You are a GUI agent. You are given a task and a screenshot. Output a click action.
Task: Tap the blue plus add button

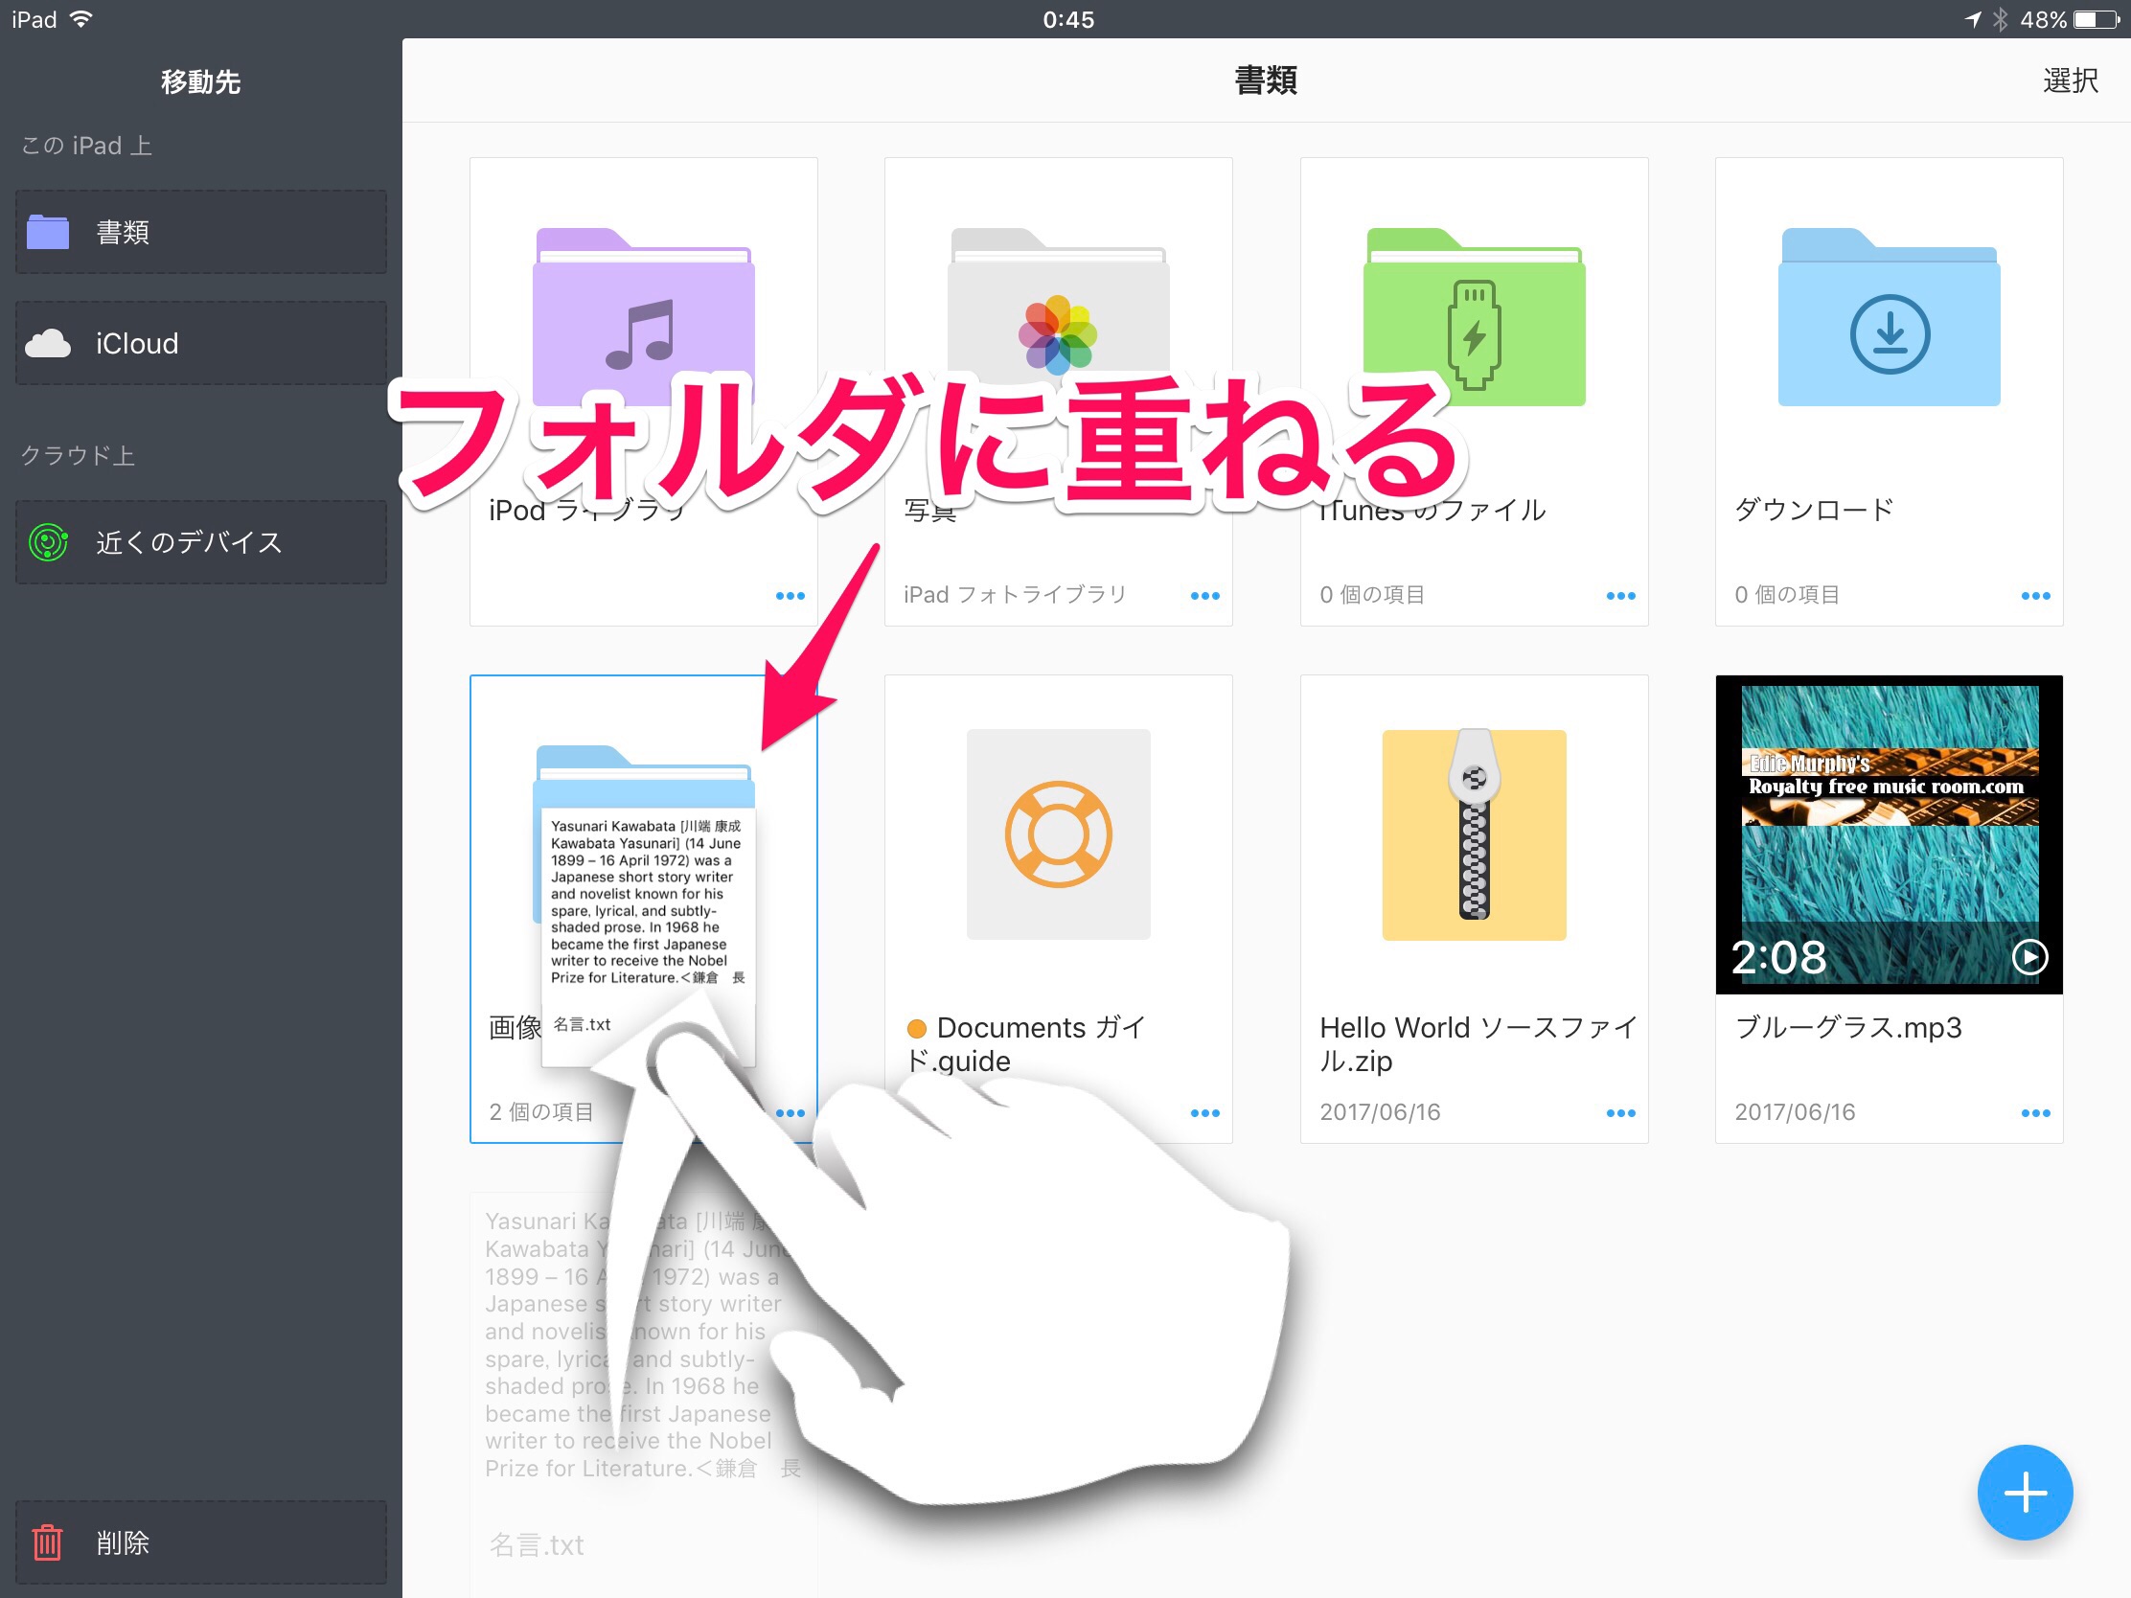(2024, 1492)
